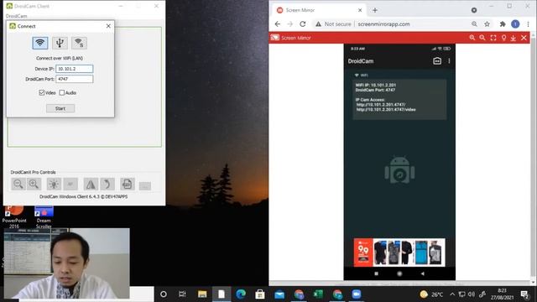Open a new Chrome tab
The height and width of the screenshot is (302, 537).
coord(375,10)
